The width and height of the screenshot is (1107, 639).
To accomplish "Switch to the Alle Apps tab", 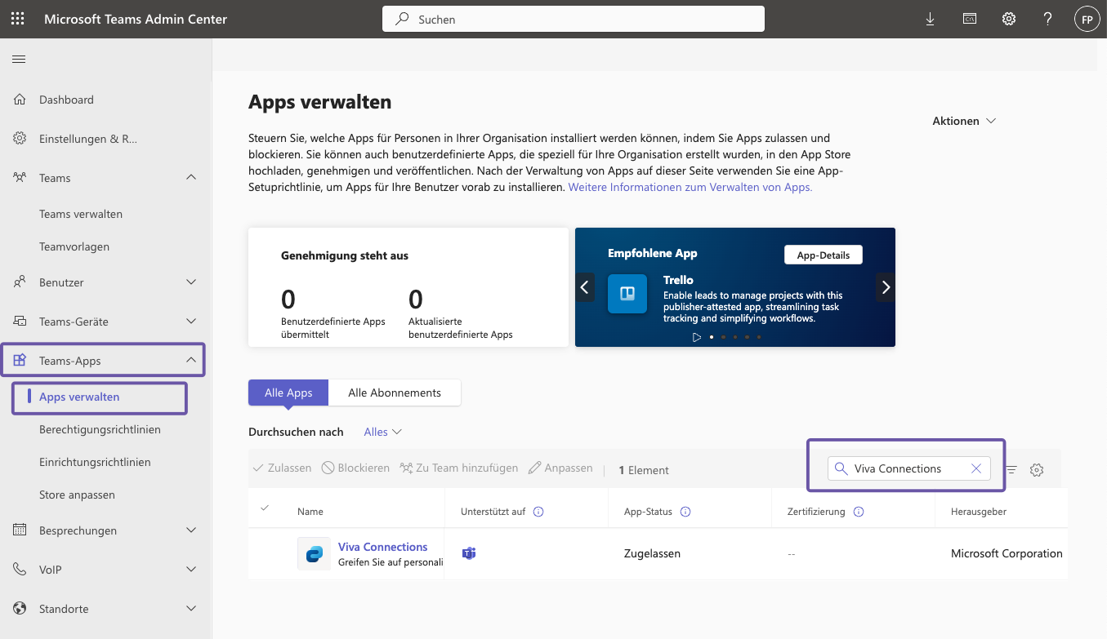I will click(x=288, y=393).
